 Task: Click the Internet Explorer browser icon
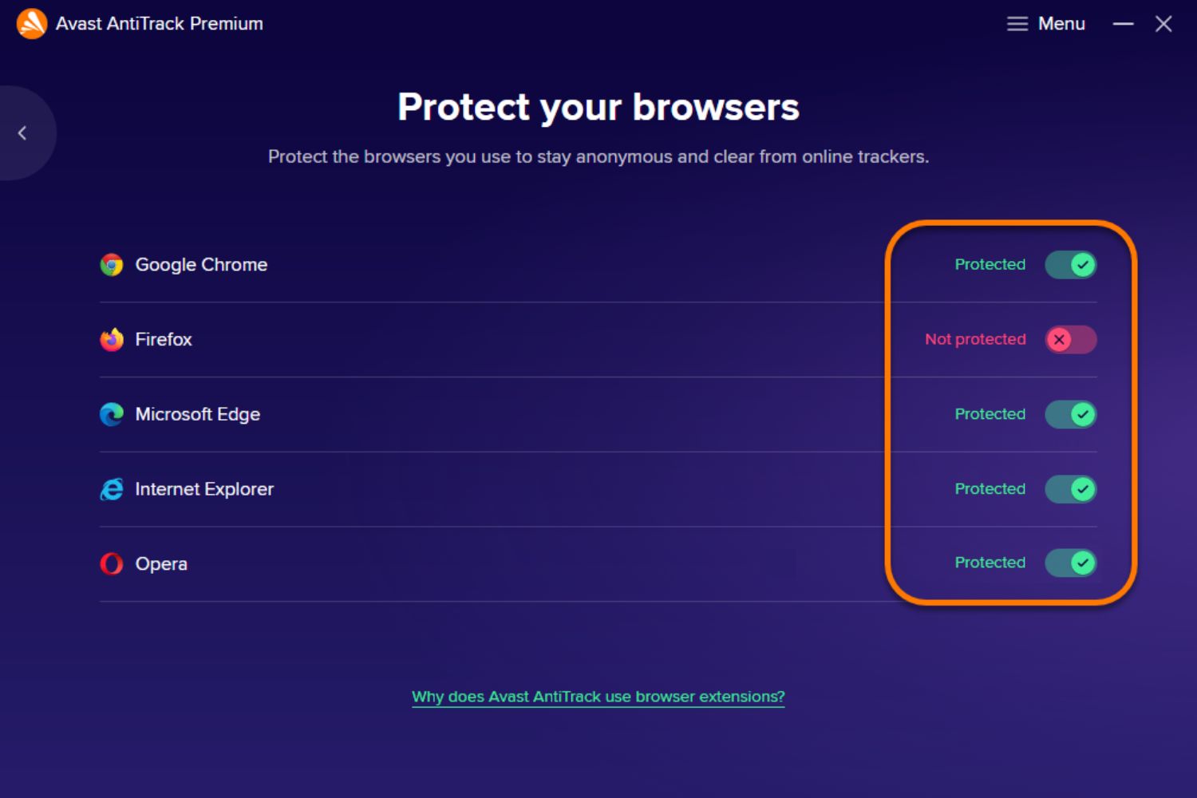pos(111,488)
